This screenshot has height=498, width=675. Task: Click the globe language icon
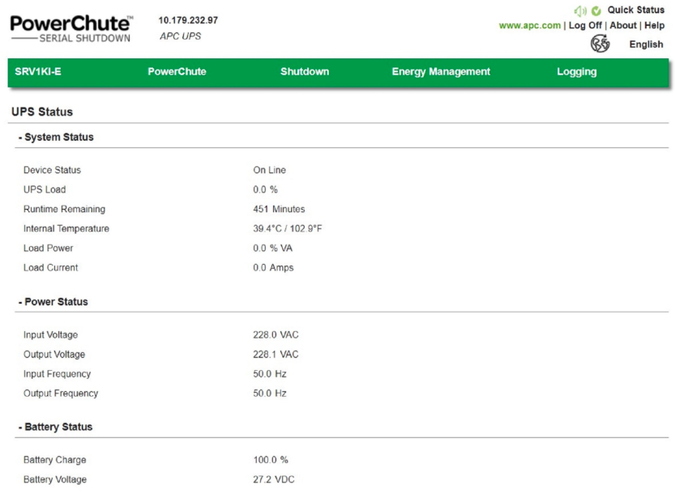coord(600,44)
